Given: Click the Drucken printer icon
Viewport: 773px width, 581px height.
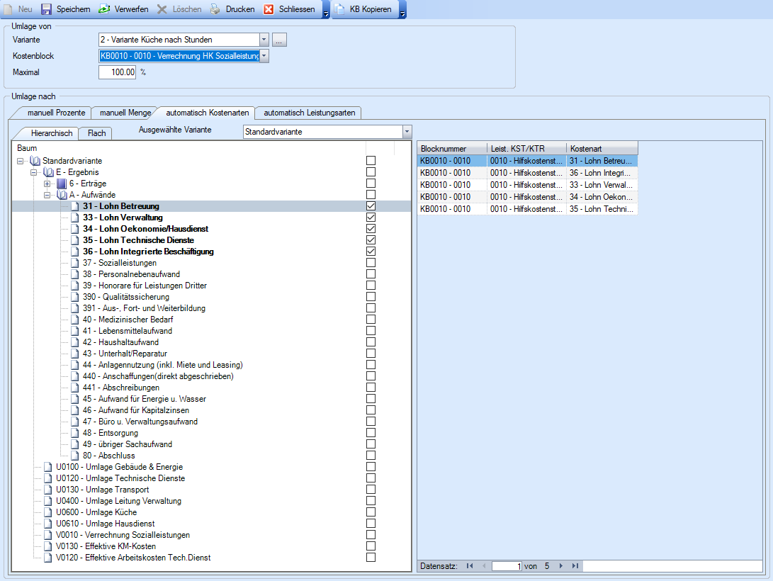Looking at the screenshot, I should tap(215, 9).
